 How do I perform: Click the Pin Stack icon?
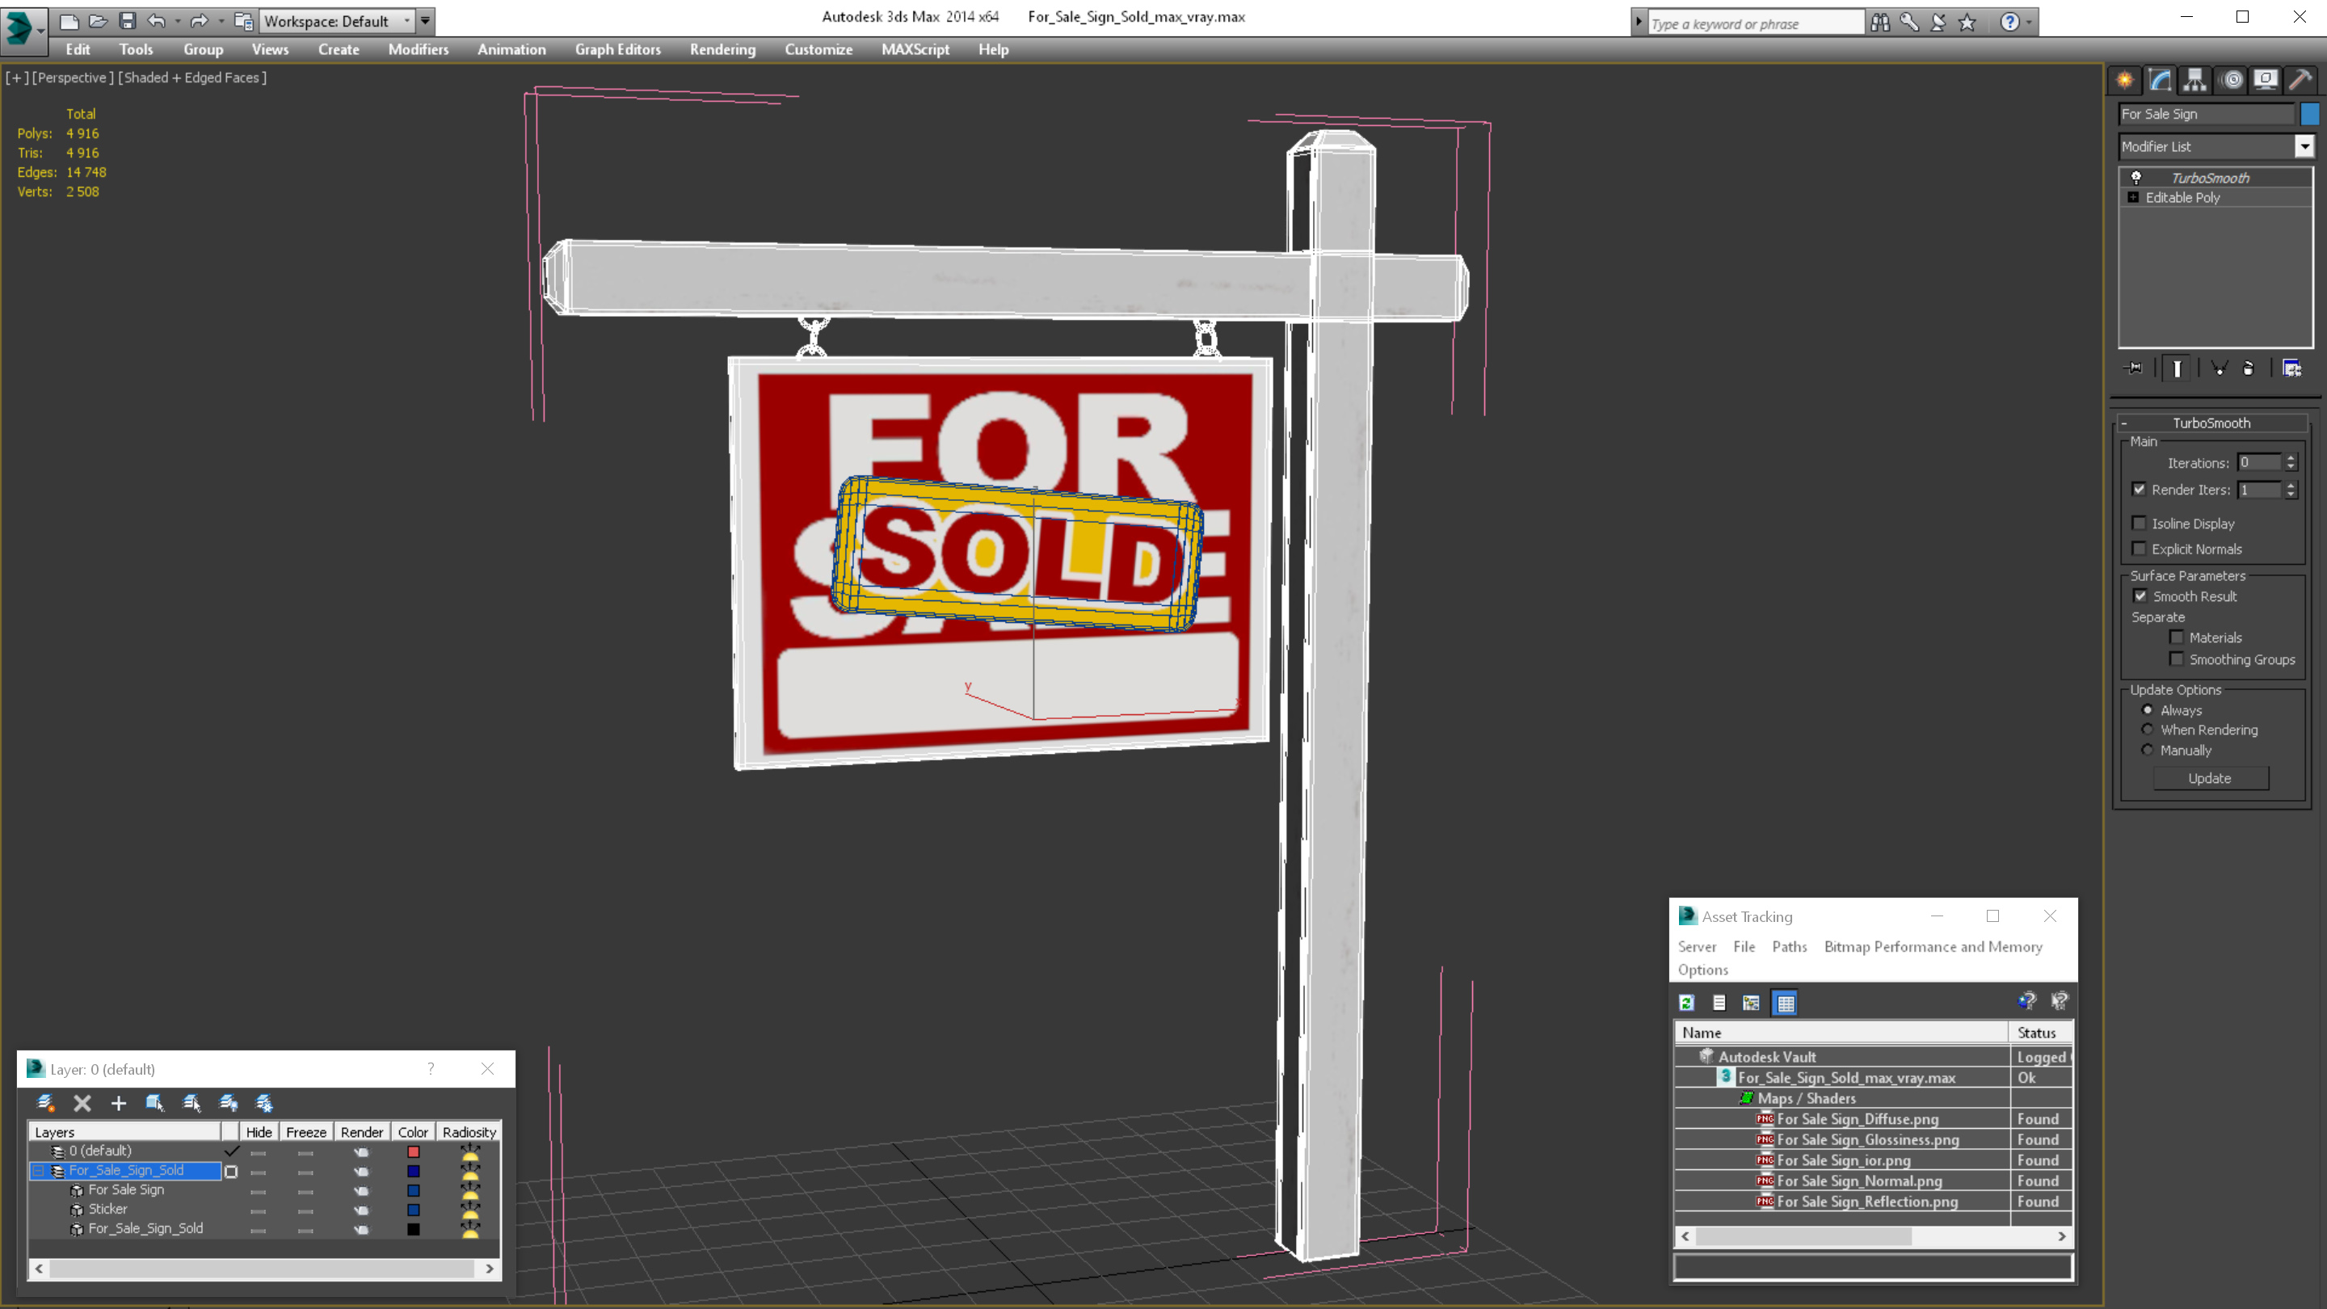tap(2134, 368)
